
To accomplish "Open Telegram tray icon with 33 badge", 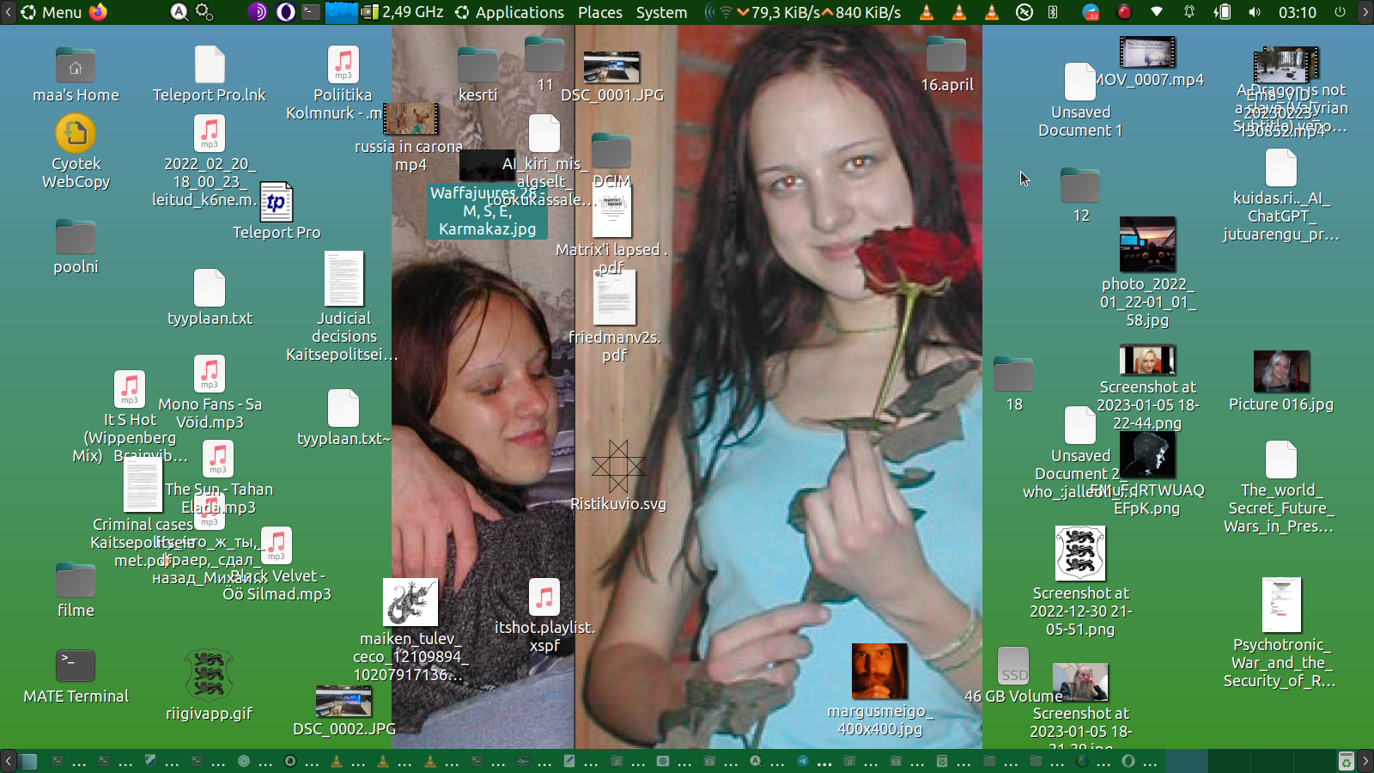I will [x=1091, y=12].
